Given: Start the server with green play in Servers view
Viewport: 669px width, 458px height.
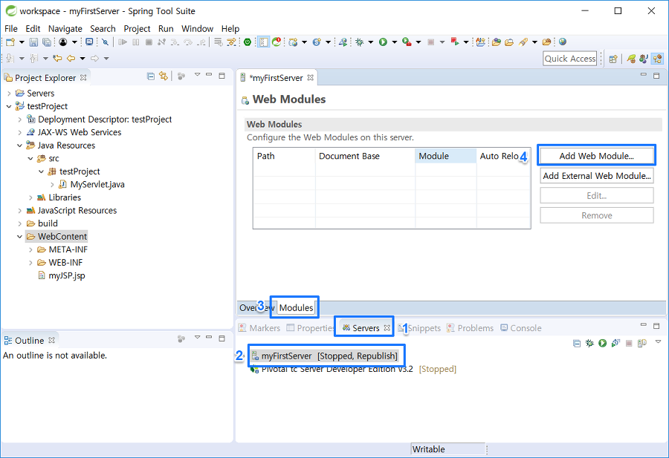Looking at the screenshot, I should coord(602,343).
